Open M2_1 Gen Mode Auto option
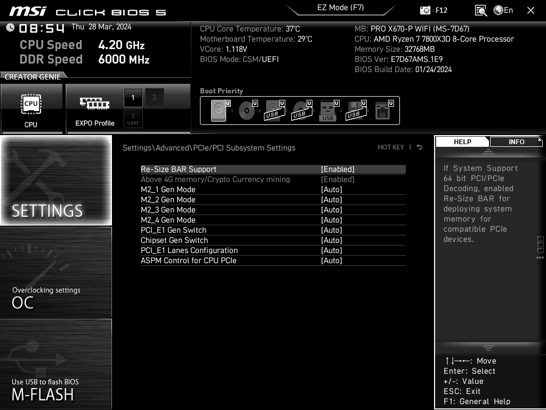This screenshot has height=410, width=546. click(332, 190)
